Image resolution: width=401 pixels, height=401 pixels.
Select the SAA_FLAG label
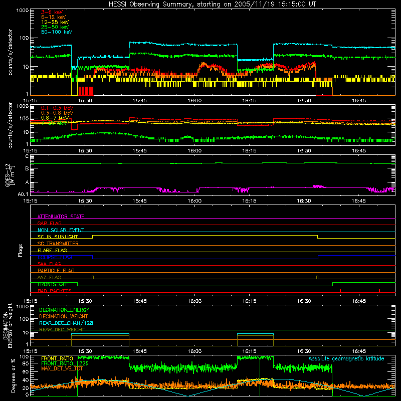(49, 264)
